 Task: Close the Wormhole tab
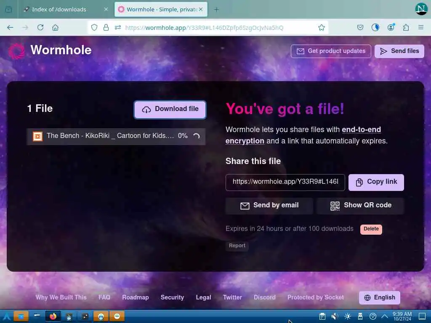[x=201, y=9]
